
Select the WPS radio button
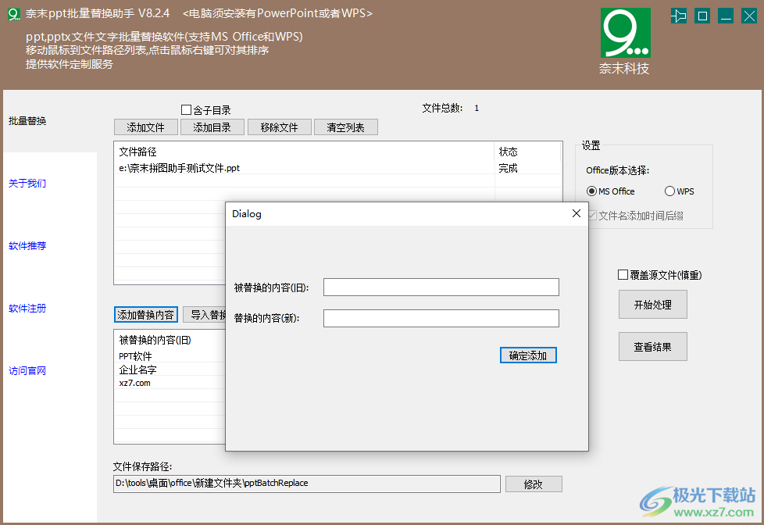pos(669,191)
